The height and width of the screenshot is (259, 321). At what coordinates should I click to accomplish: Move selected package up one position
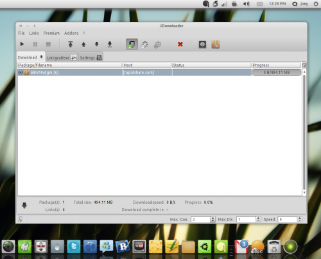(83, 44)
